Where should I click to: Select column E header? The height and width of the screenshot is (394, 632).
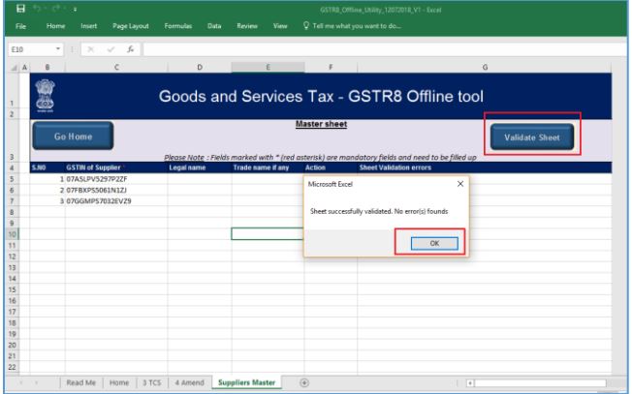coord(268,67)
